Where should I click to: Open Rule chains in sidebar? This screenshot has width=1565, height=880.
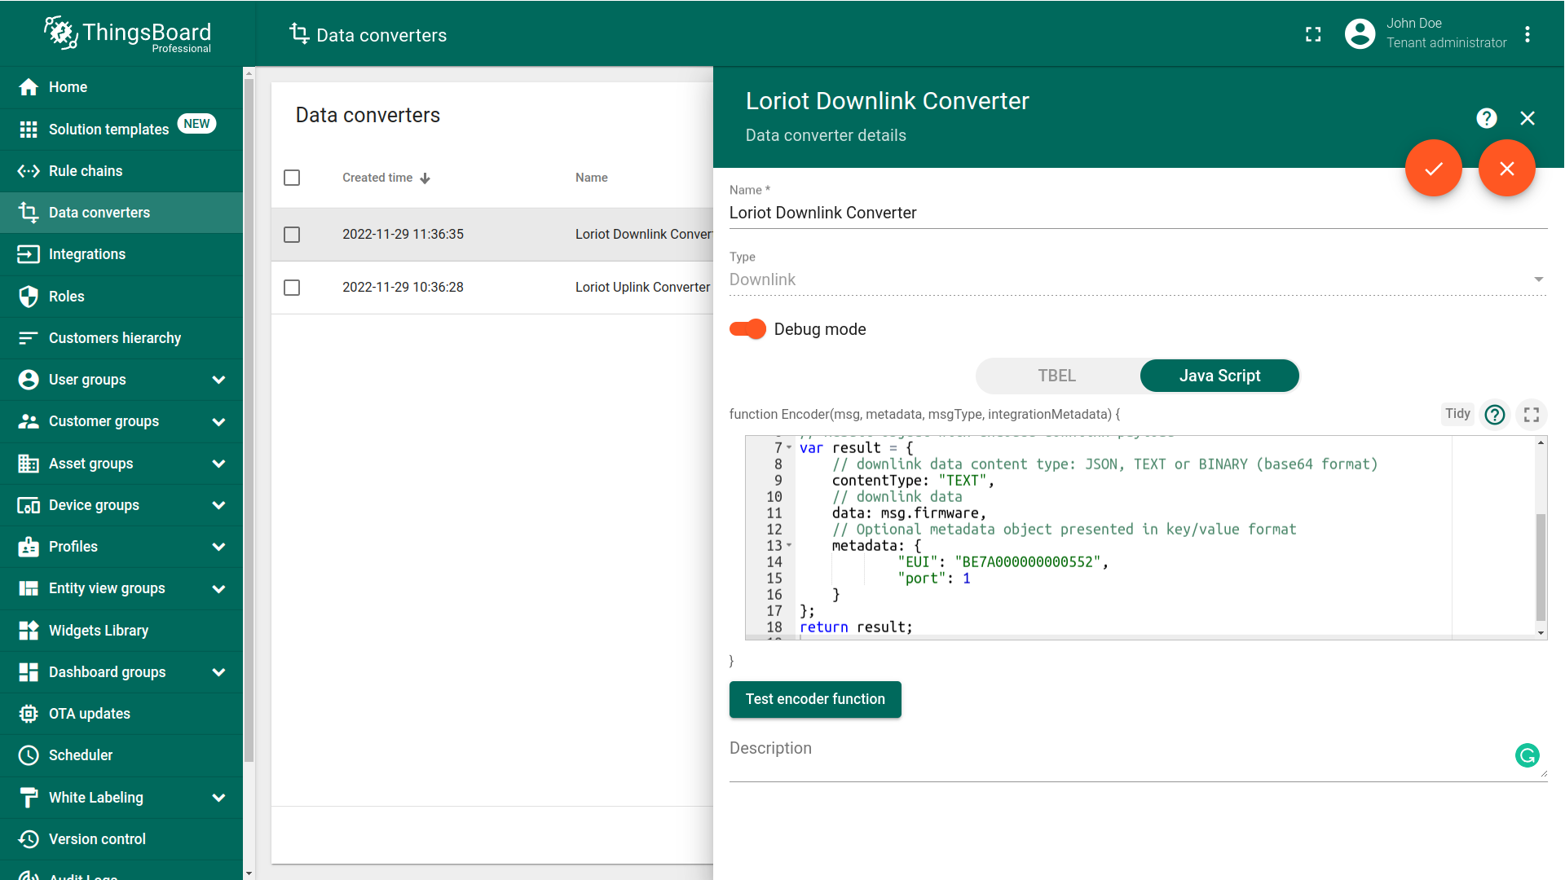tap(86, 171)
